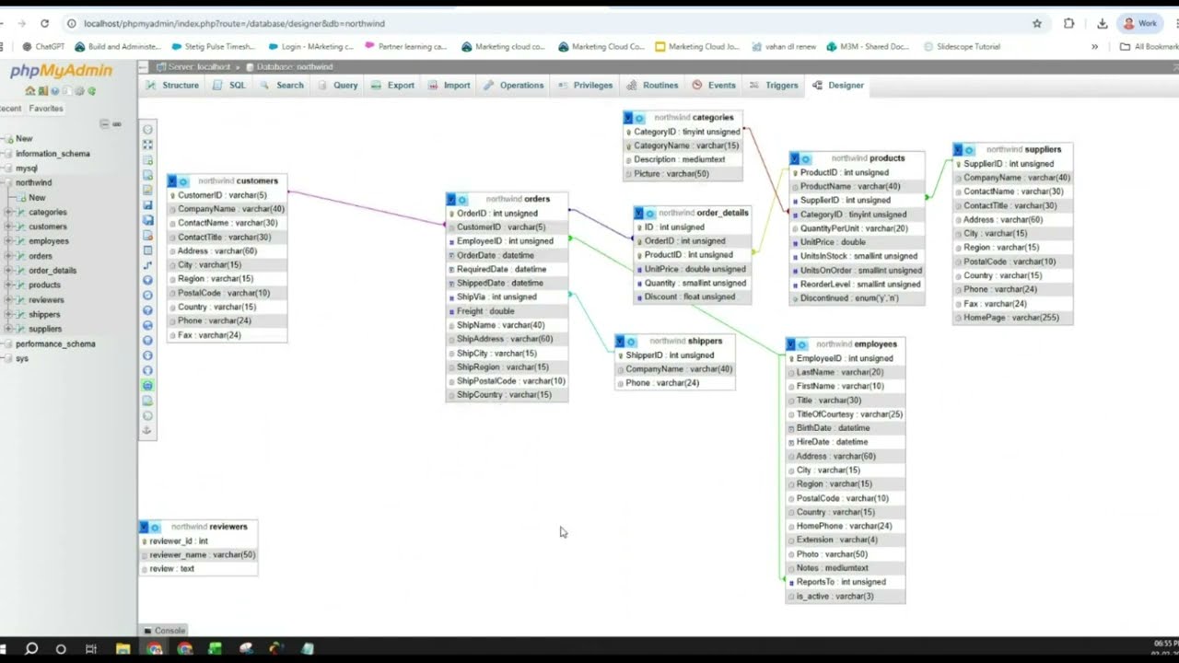Click the anchor Pin text designer icon

(147, 430)
